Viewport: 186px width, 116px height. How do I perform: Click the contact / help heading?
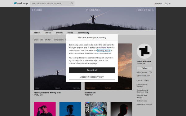(x=143, y=80)
